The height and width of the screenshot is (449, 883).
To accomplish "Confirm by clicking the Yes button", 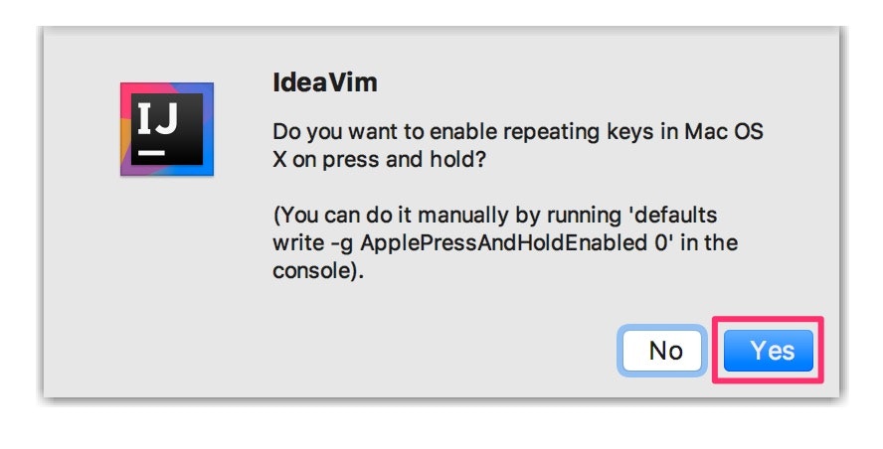I will pos(768,351).
